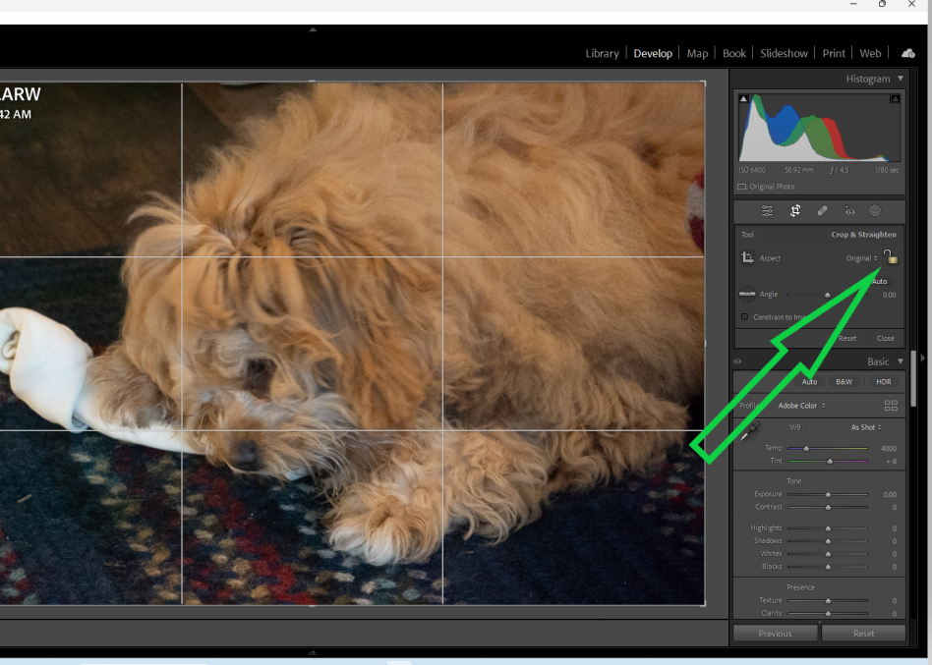Viewport: 932px width, 665px height.
Task: Click the Auto tone button
Action: point(809,382)
